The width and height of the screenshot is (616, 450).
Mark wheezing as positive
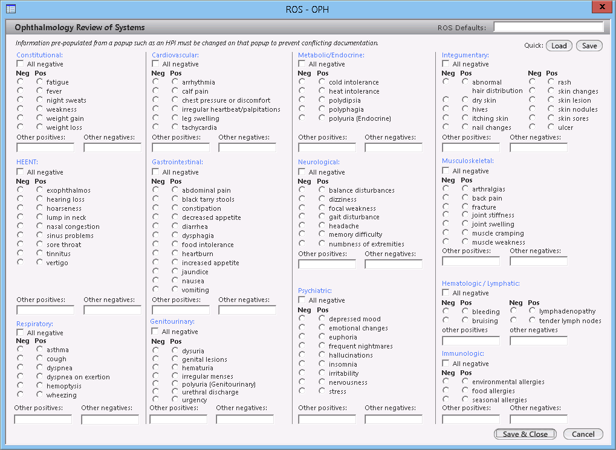pos(39,394)
